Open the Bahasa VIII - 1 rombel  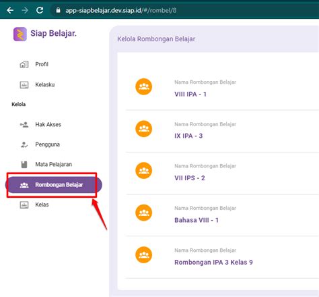197,220
